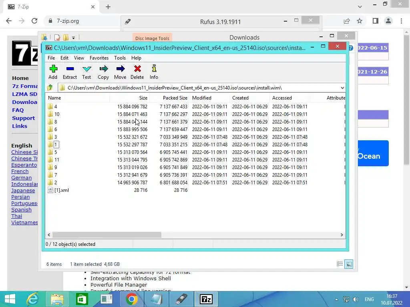
Task: Open the File menu in 7-Zip
Action: [x=51, y=58]
